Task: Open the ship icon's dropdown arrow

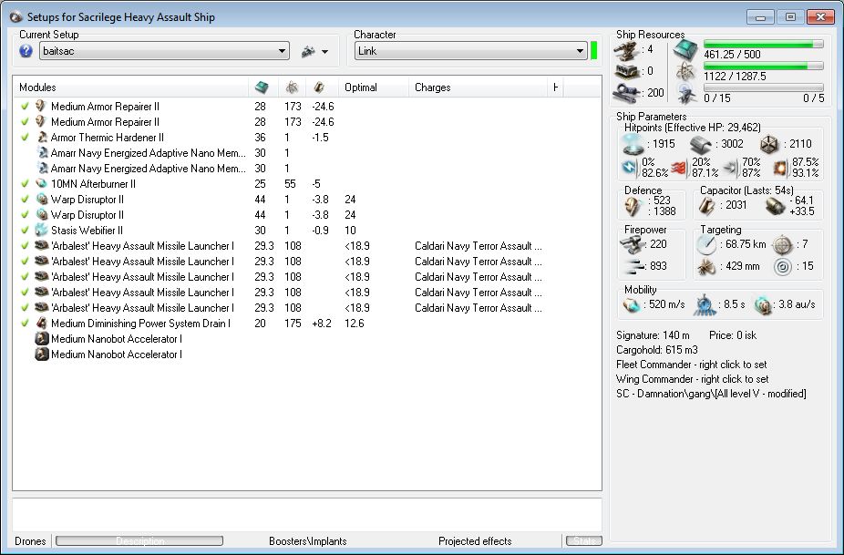Action: [x=324, y=52]
